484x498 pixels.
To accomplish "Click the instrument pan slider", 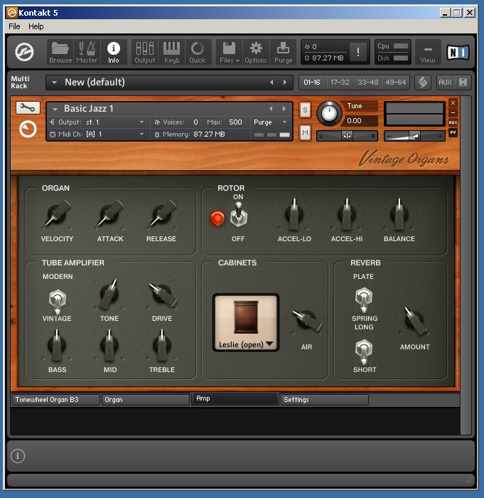I will coord(347,135).
